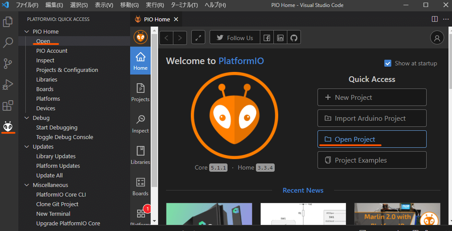Viewport: 452px width, 231px height.
Task: Open the PlatformIO link in welcome heading
Action: click(x=241, y=61)
